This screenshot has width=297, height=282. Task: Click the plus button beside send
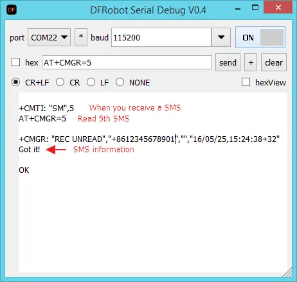251,62
